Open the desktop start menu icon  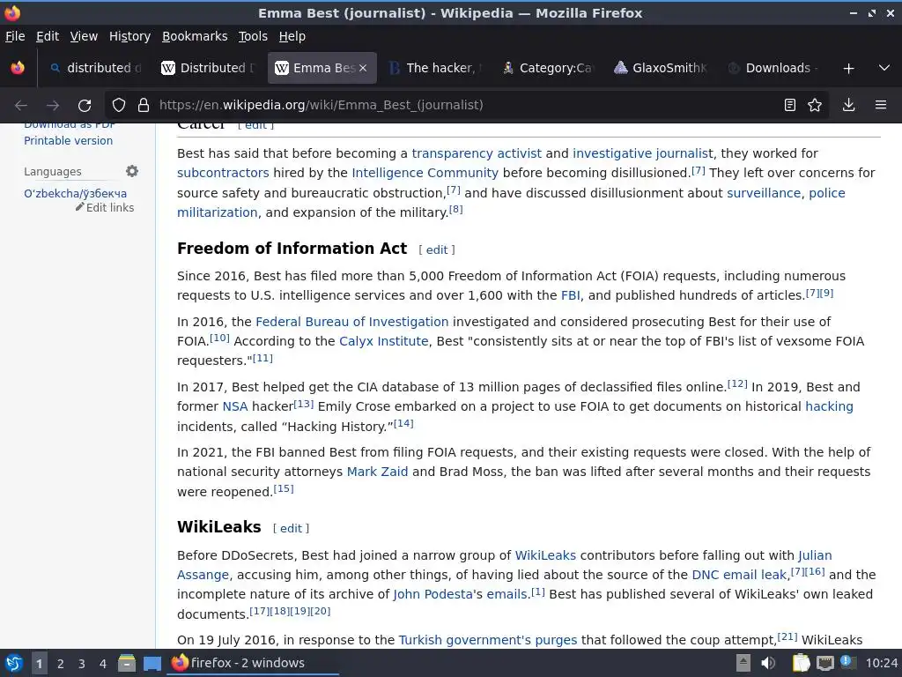[x=14, y=663]
